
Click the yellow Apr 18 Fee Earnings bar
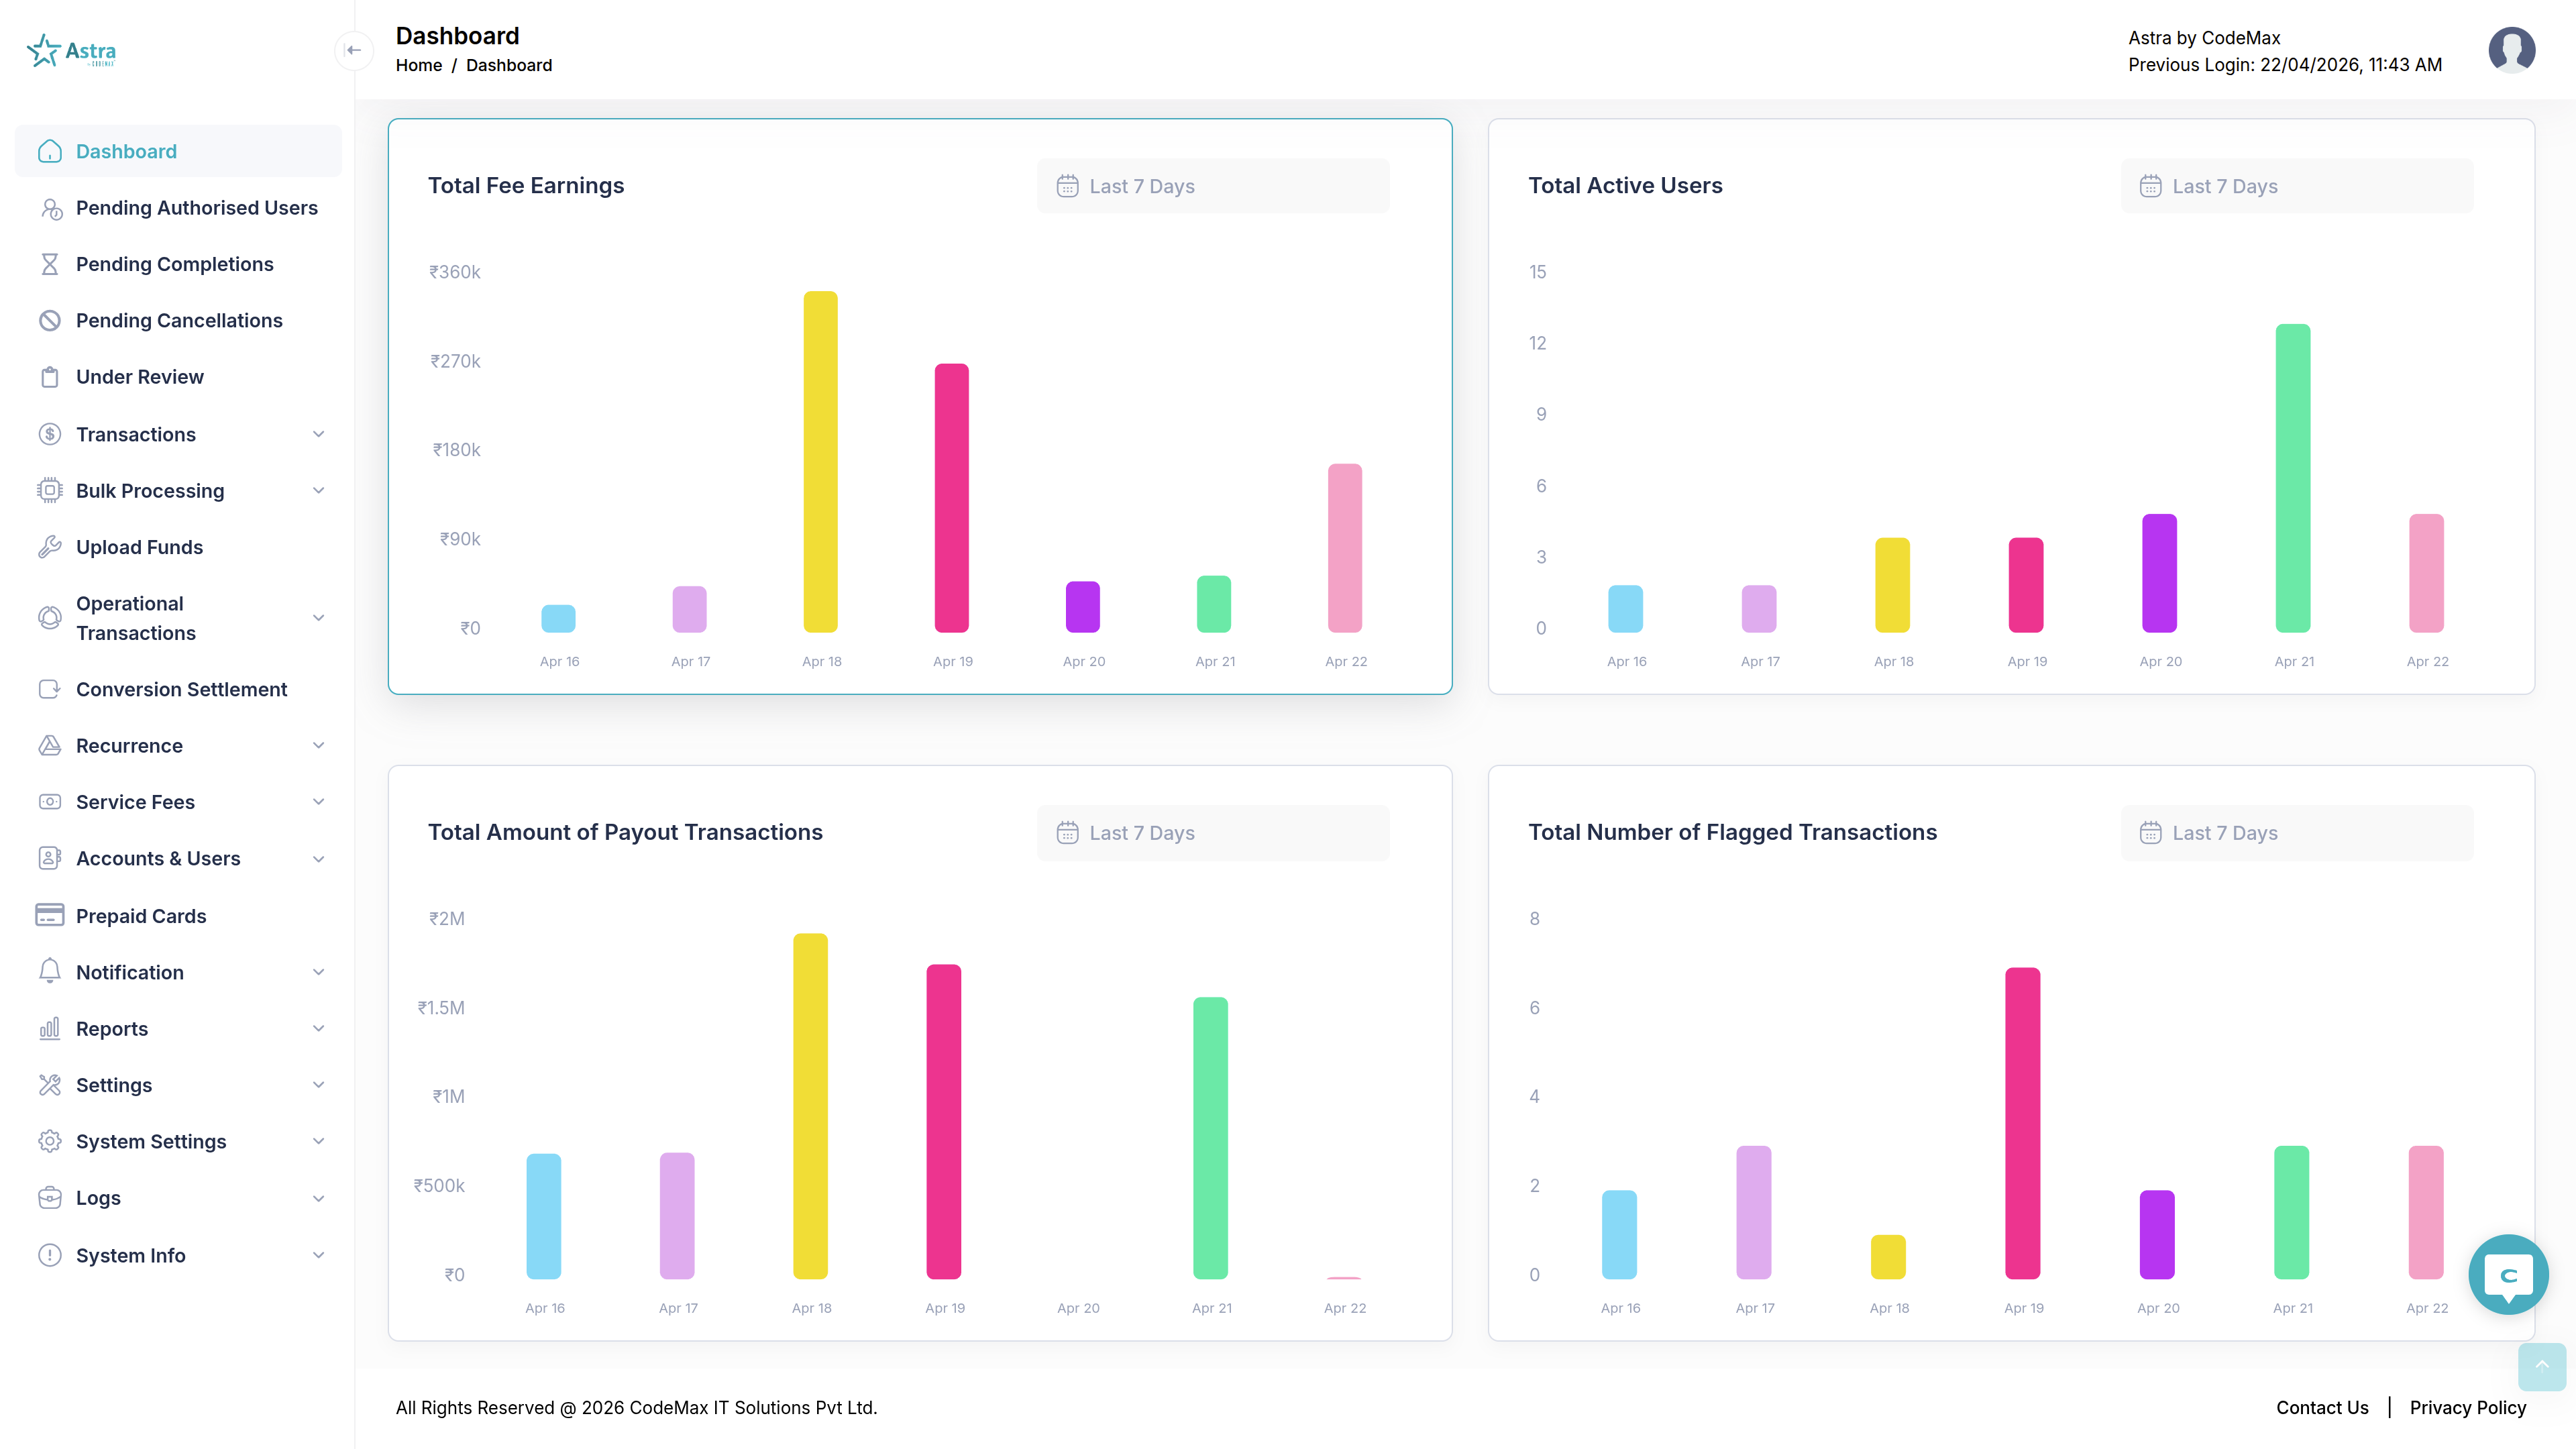coord(820,462)
